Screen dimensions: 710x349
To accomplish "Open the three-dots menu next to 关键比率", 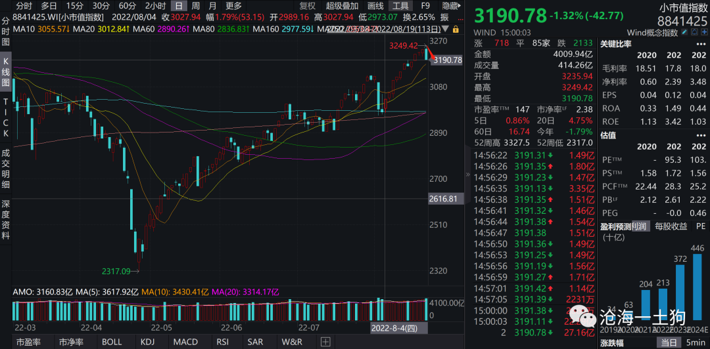I will pyautogui.click(x=701, y=44).
